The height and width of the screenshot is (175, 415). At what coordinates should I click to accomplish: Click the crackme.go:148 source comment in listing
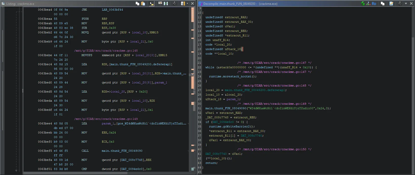pos(106,51)
